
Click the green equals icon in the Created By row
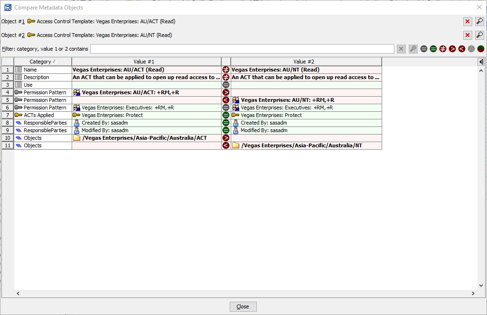[226, 123]
